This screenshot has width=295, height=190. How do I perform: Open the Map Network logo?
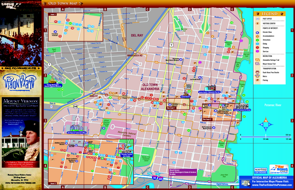click(279, 169)
